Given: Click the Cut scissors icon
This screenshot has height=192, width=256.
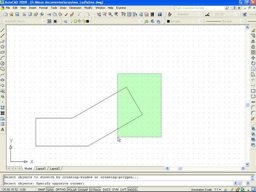Looking at the screenshot, I should [x=49, y=14].
